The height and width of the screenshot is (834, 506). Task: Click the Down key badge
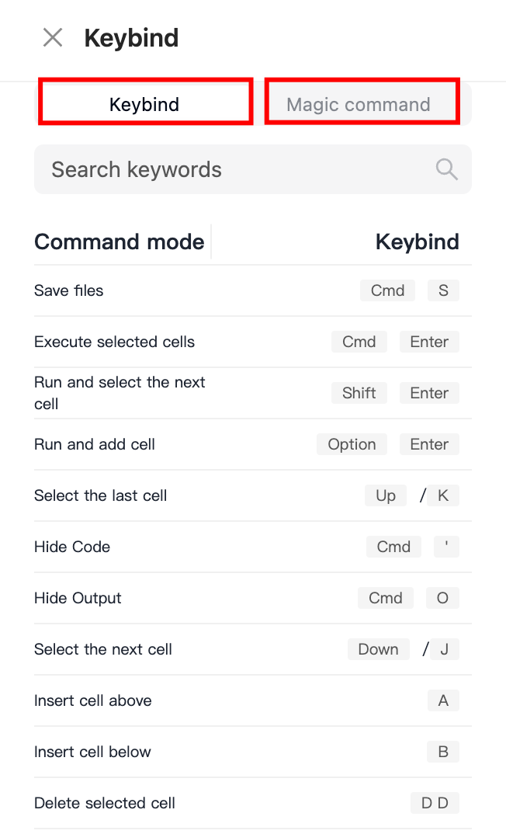(379, 649)
